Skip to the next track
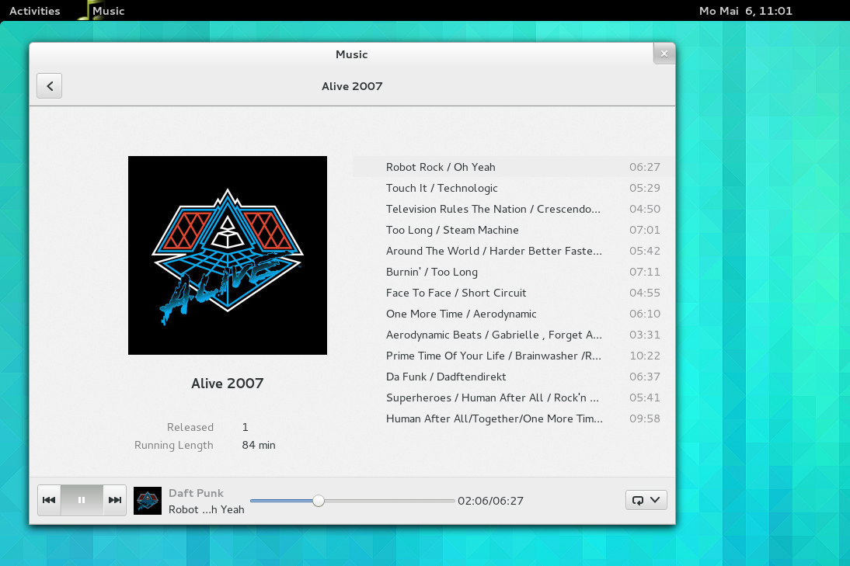 tap(114, 500)
